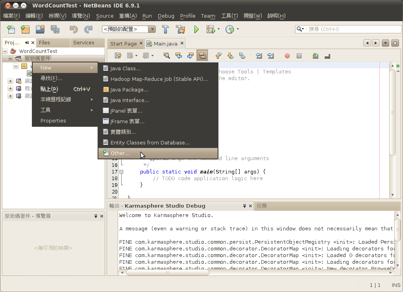Minimize the 原始碼套件 - 導覽器 navigator panel
Viewport: 403px width, 292px height.
pos(96,216)
